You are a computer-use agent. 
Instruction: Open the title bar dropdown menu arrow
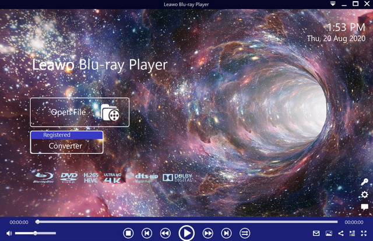point(333,4)
